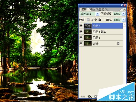Select 图层 1 thumbnail

pyautogui.click(x=88, y=38)
